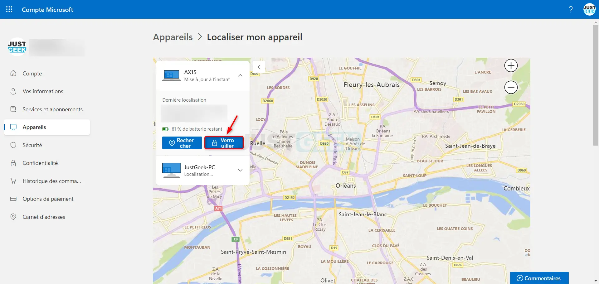Click the Options de paiement card icon
The height and width of the screenshot is (284, 599).
(x=13, y=199)
